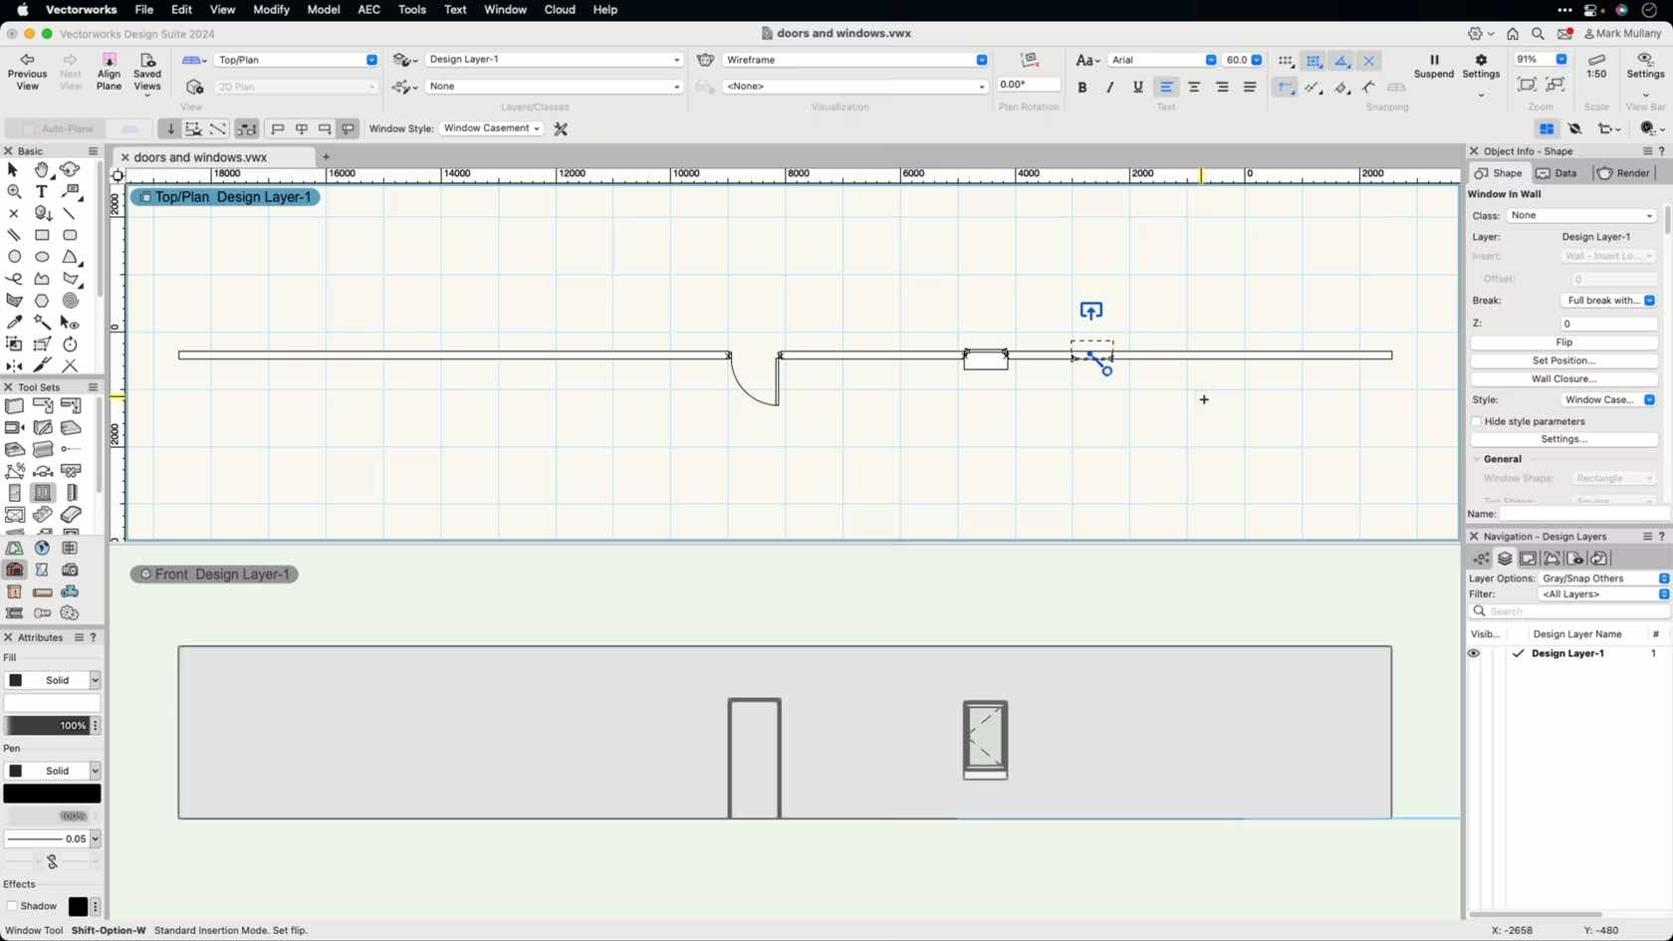The image size is (1673, 941).
Task: Open the Design Layer-1 active layer dropdown
Action: (x=555, y=60)
